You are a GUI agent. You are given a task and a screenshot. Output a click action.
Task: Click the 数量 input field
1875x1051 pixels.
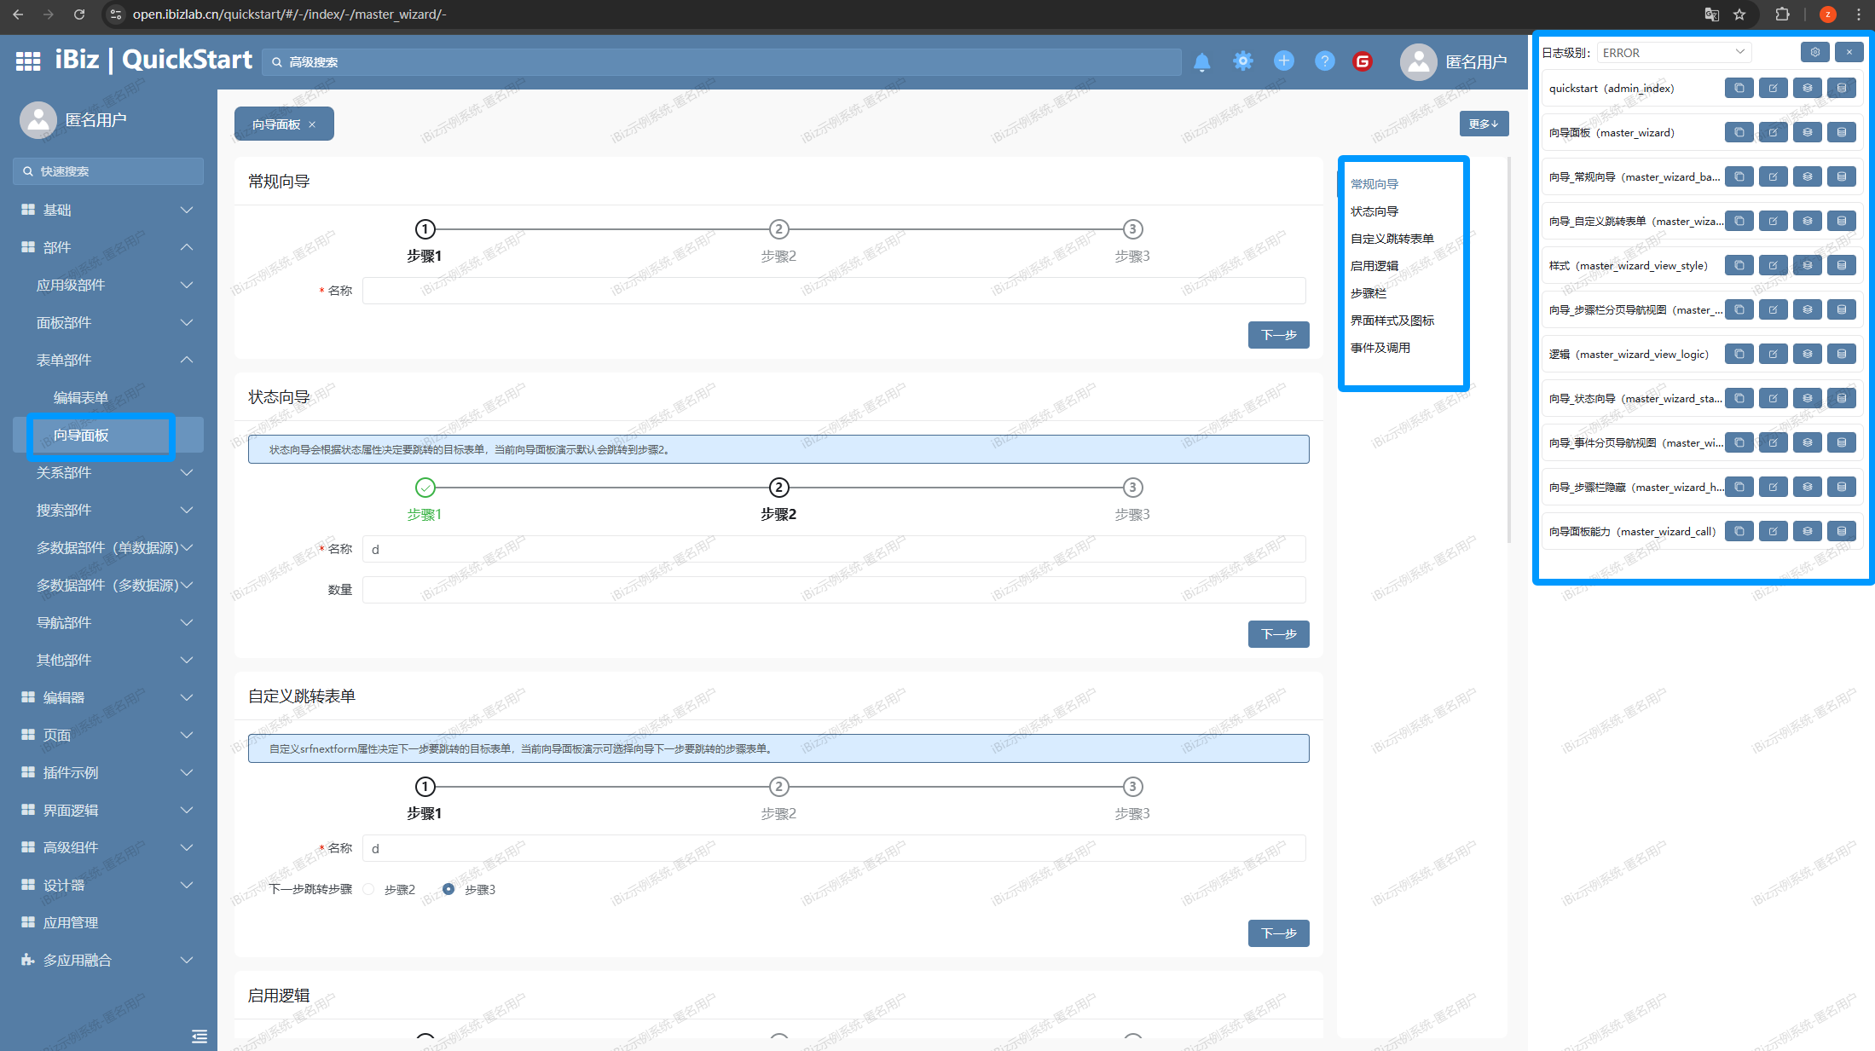(x=833, y=590)
